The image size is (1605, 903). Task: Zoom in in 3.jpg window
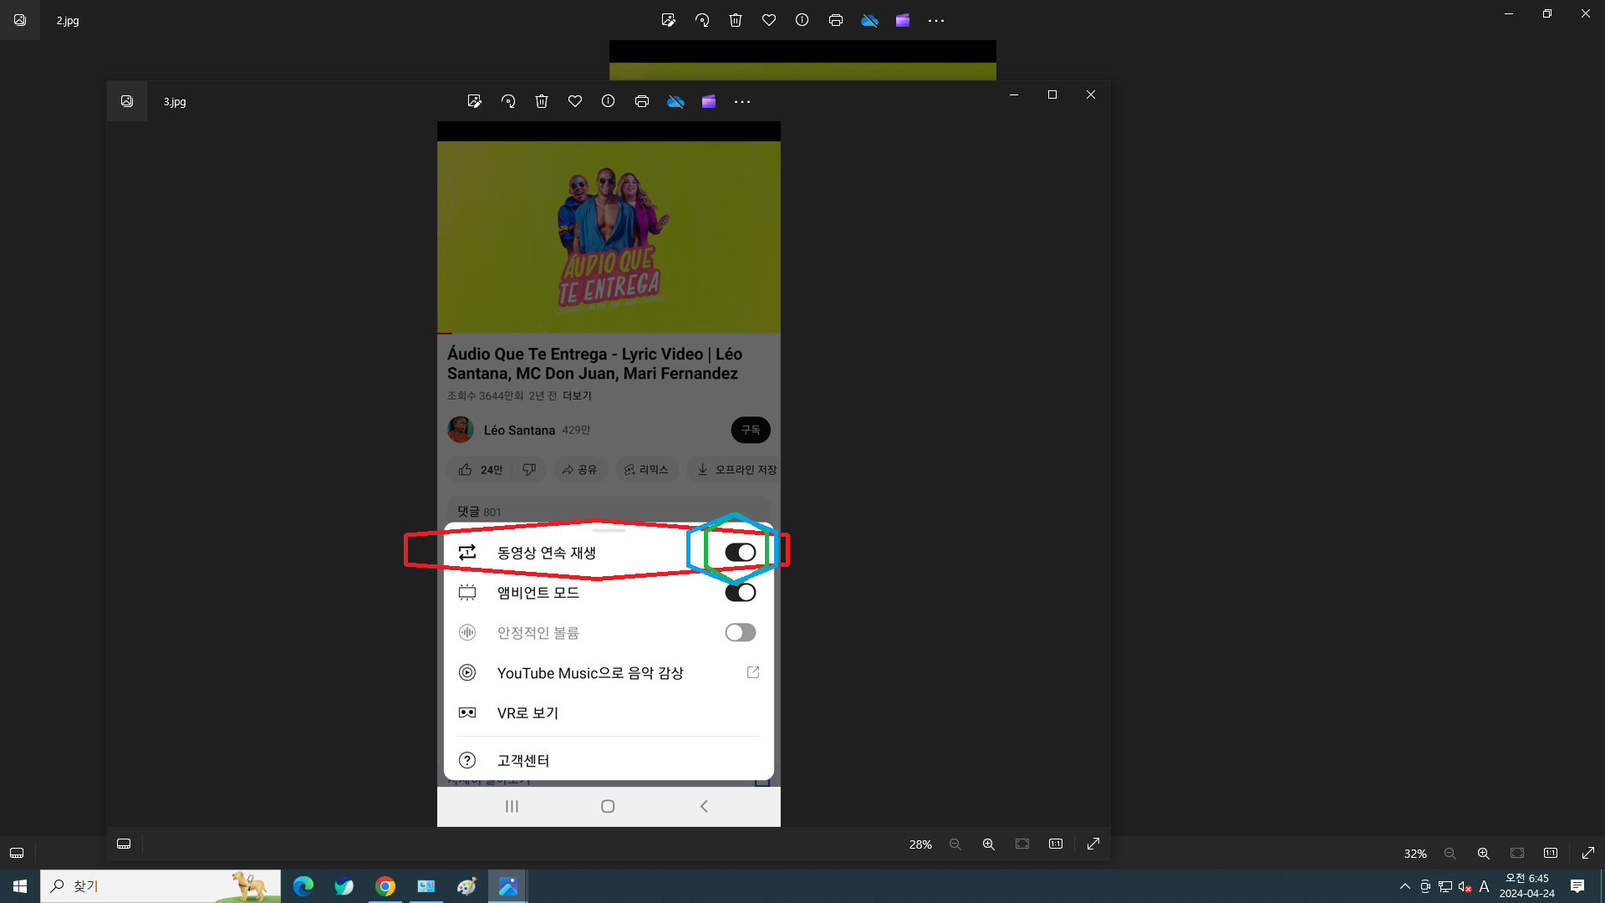(x=989, y=844)
